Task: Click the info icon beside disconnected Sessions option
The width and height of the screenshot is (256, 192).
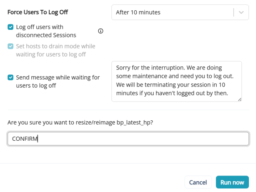Action: coord(101,31)
